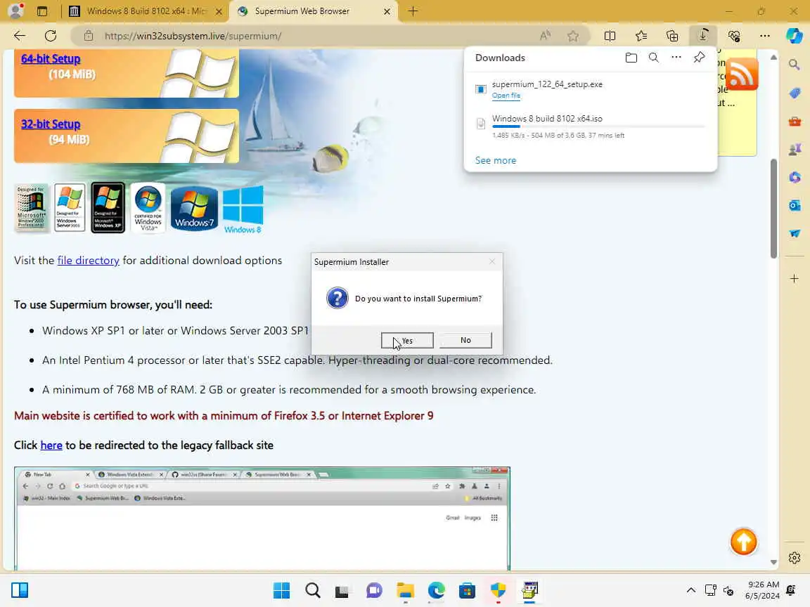Pin the Downloads panel

tap(699, 58)
